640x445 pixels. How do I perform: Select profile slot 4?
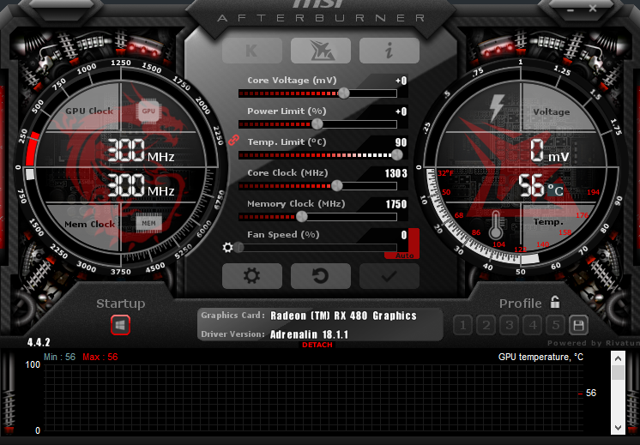click(x=533, y=325)
